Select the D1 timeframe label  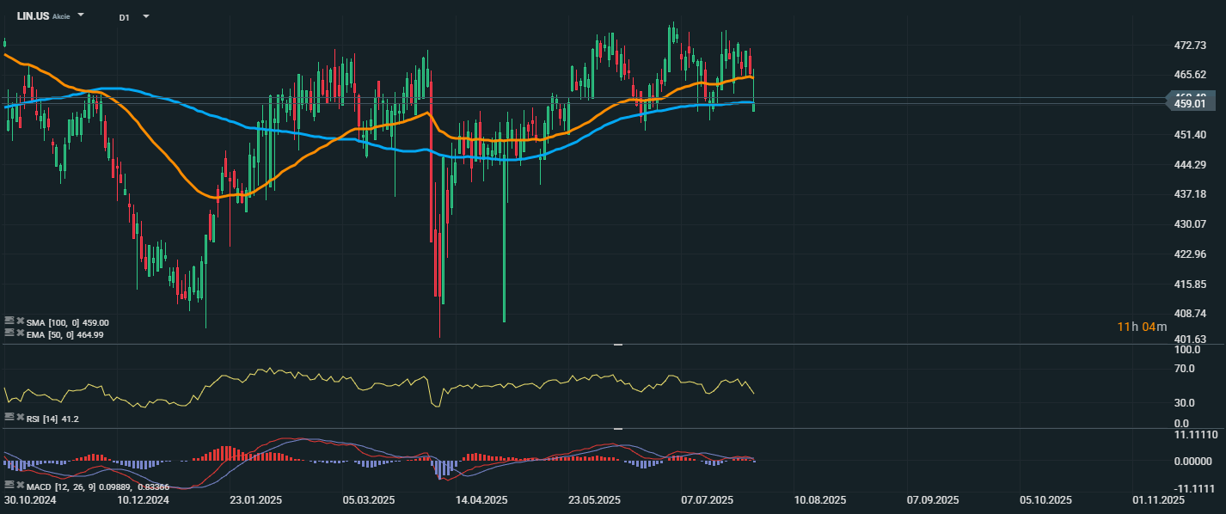[125, 16]
